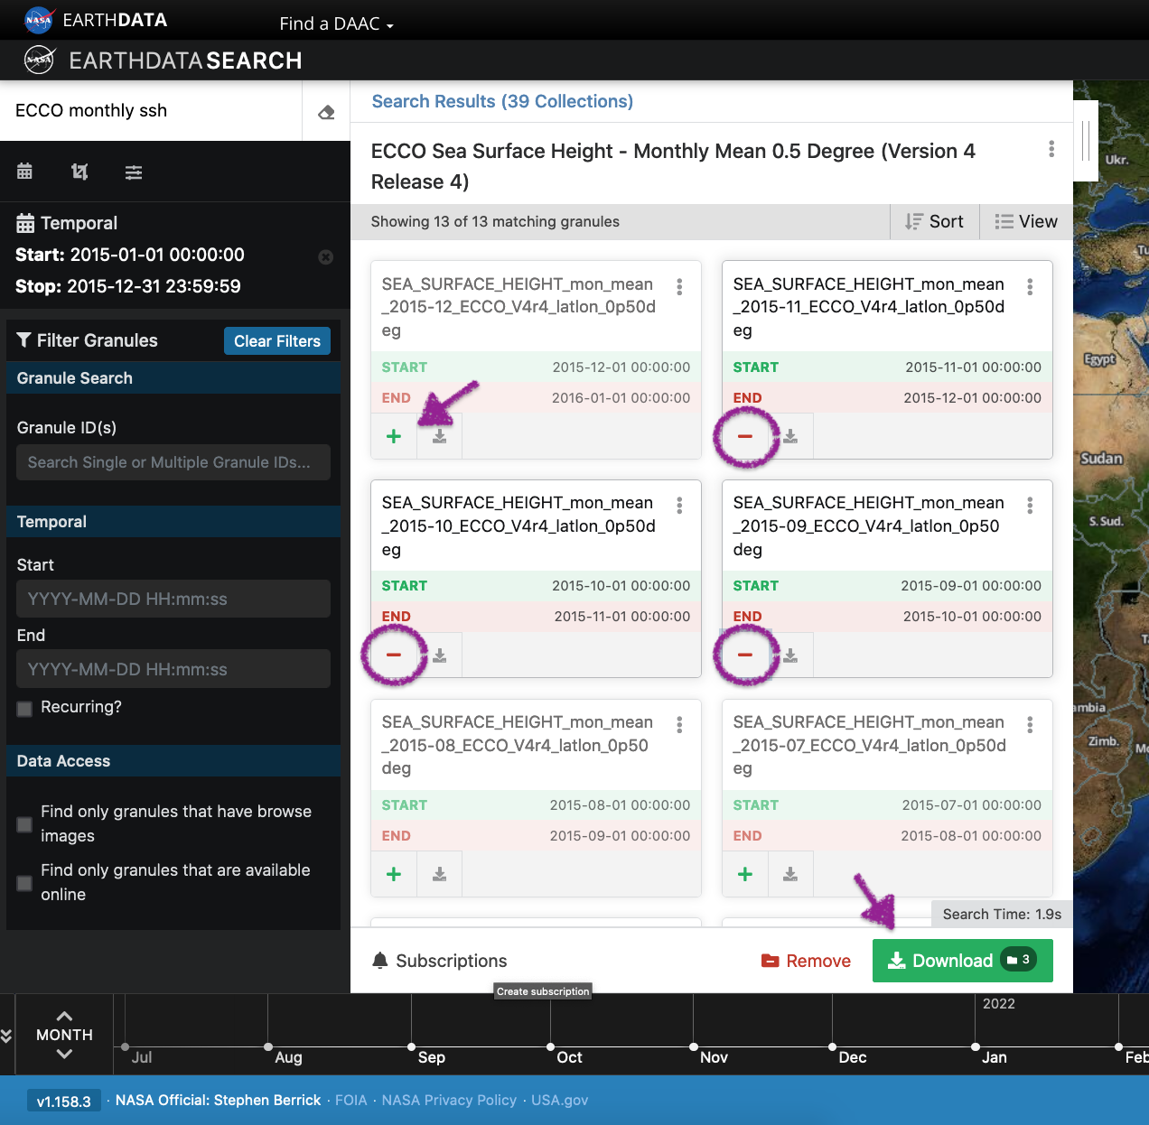Select the spatial crop filter icon
Viewport: 1149px width, 1125px height.
[x=79, y=172]
